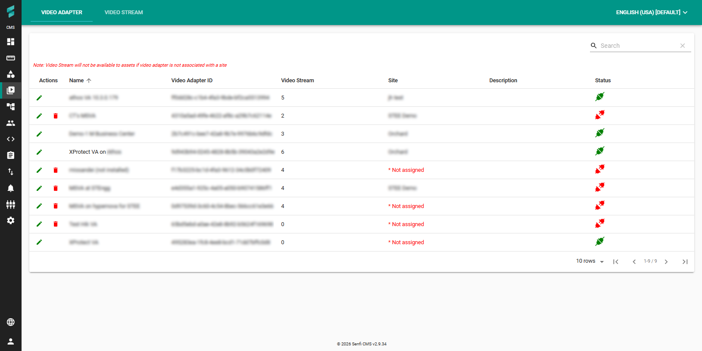Delete the second adapter row with trash icon

coord(56,116)
